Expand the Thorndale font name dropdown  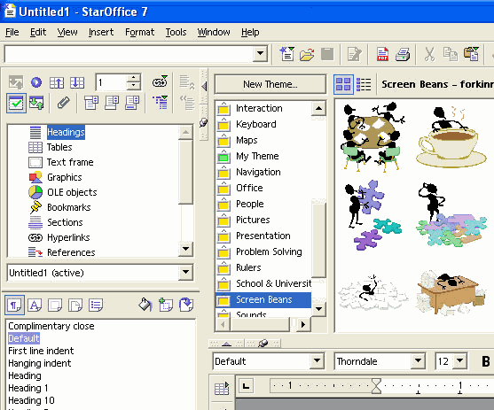[x=418, y=360]
